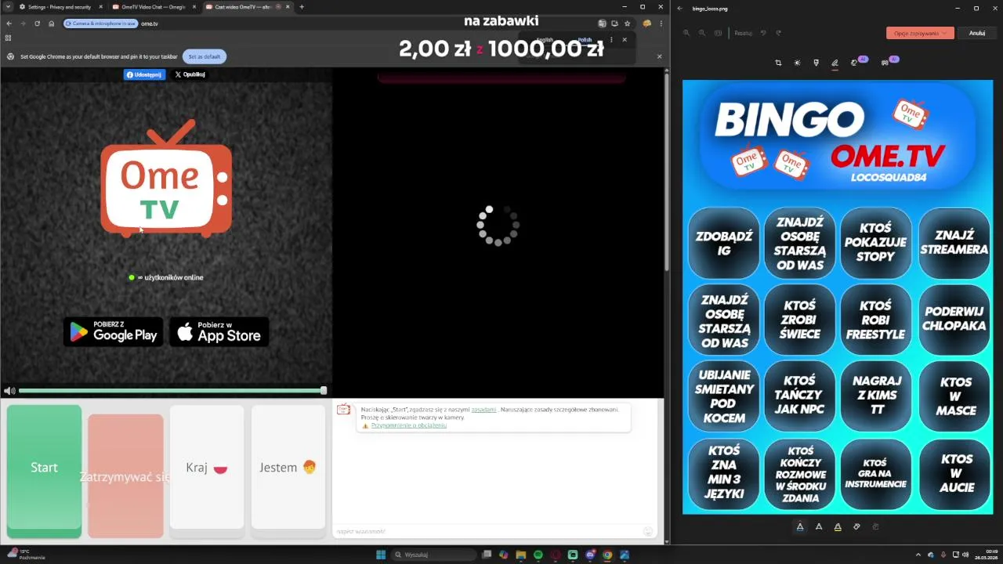Image resolution: width=1003 pixels, height=564 pixels.
Task: Choose gender with the Jestem button
Action: pyautogui.click(x=288, y=467)
